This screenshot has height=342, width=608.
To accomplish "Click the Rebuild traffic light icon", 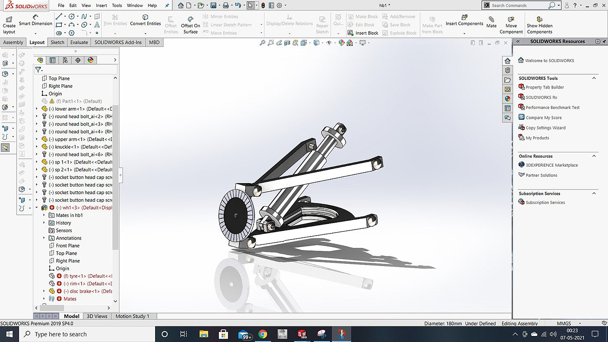I will pyautogui.click(x=263, y=6).
